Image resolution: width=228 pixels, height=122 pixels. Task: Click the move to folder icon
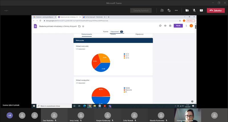tap(79, 26)
